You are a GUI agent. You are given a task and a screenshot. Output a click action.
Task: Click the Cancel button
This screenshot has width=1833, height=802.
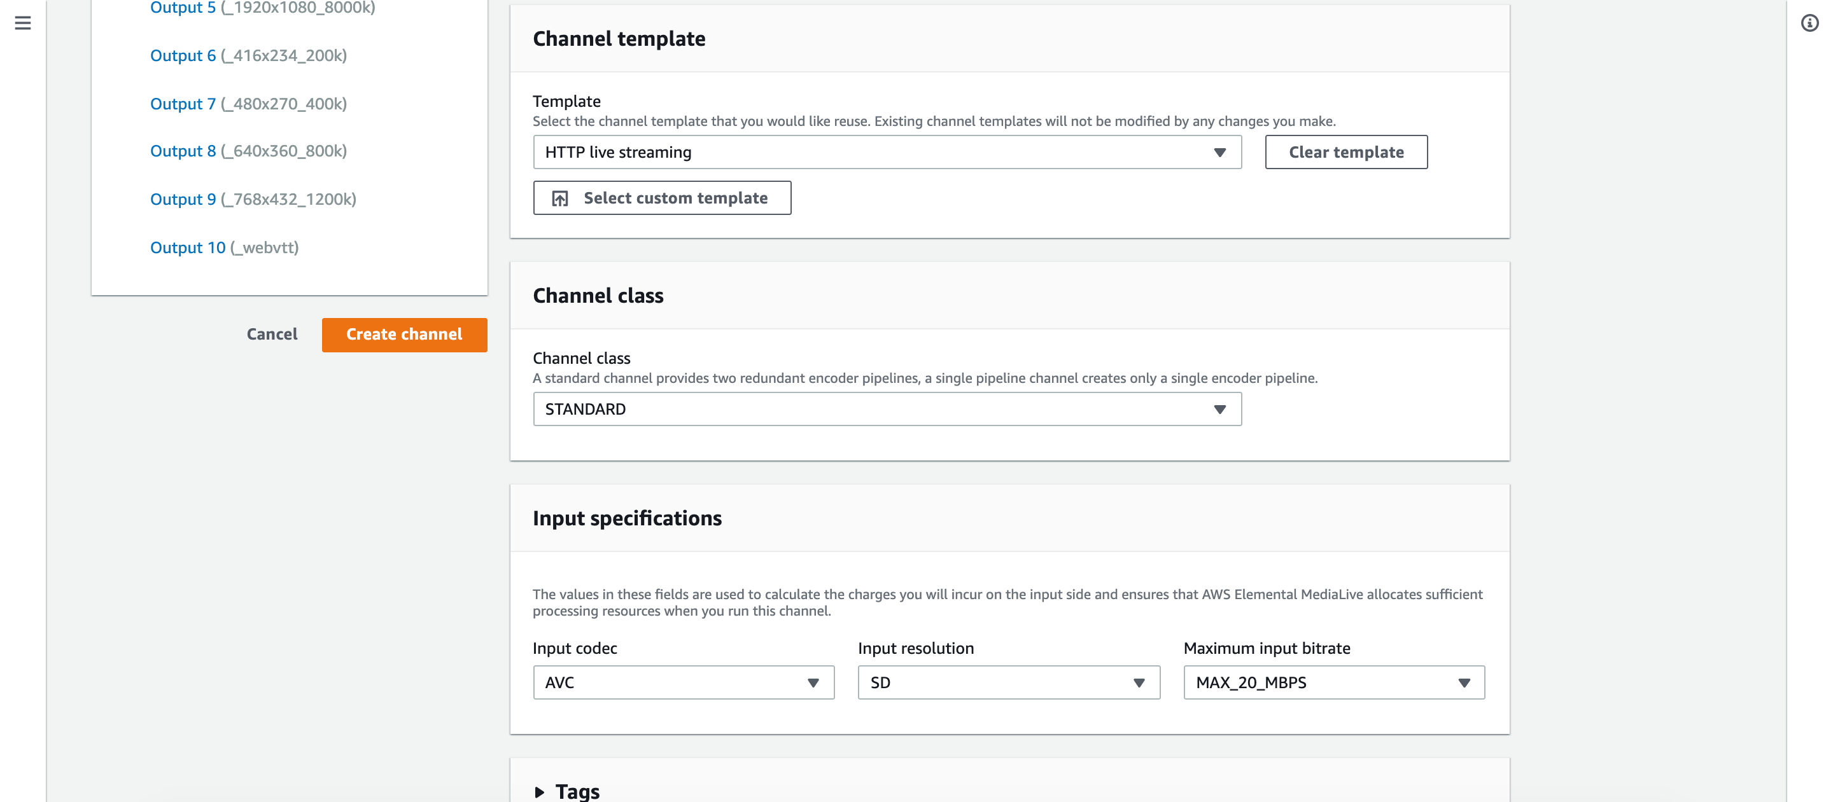(x=272, y=334)
